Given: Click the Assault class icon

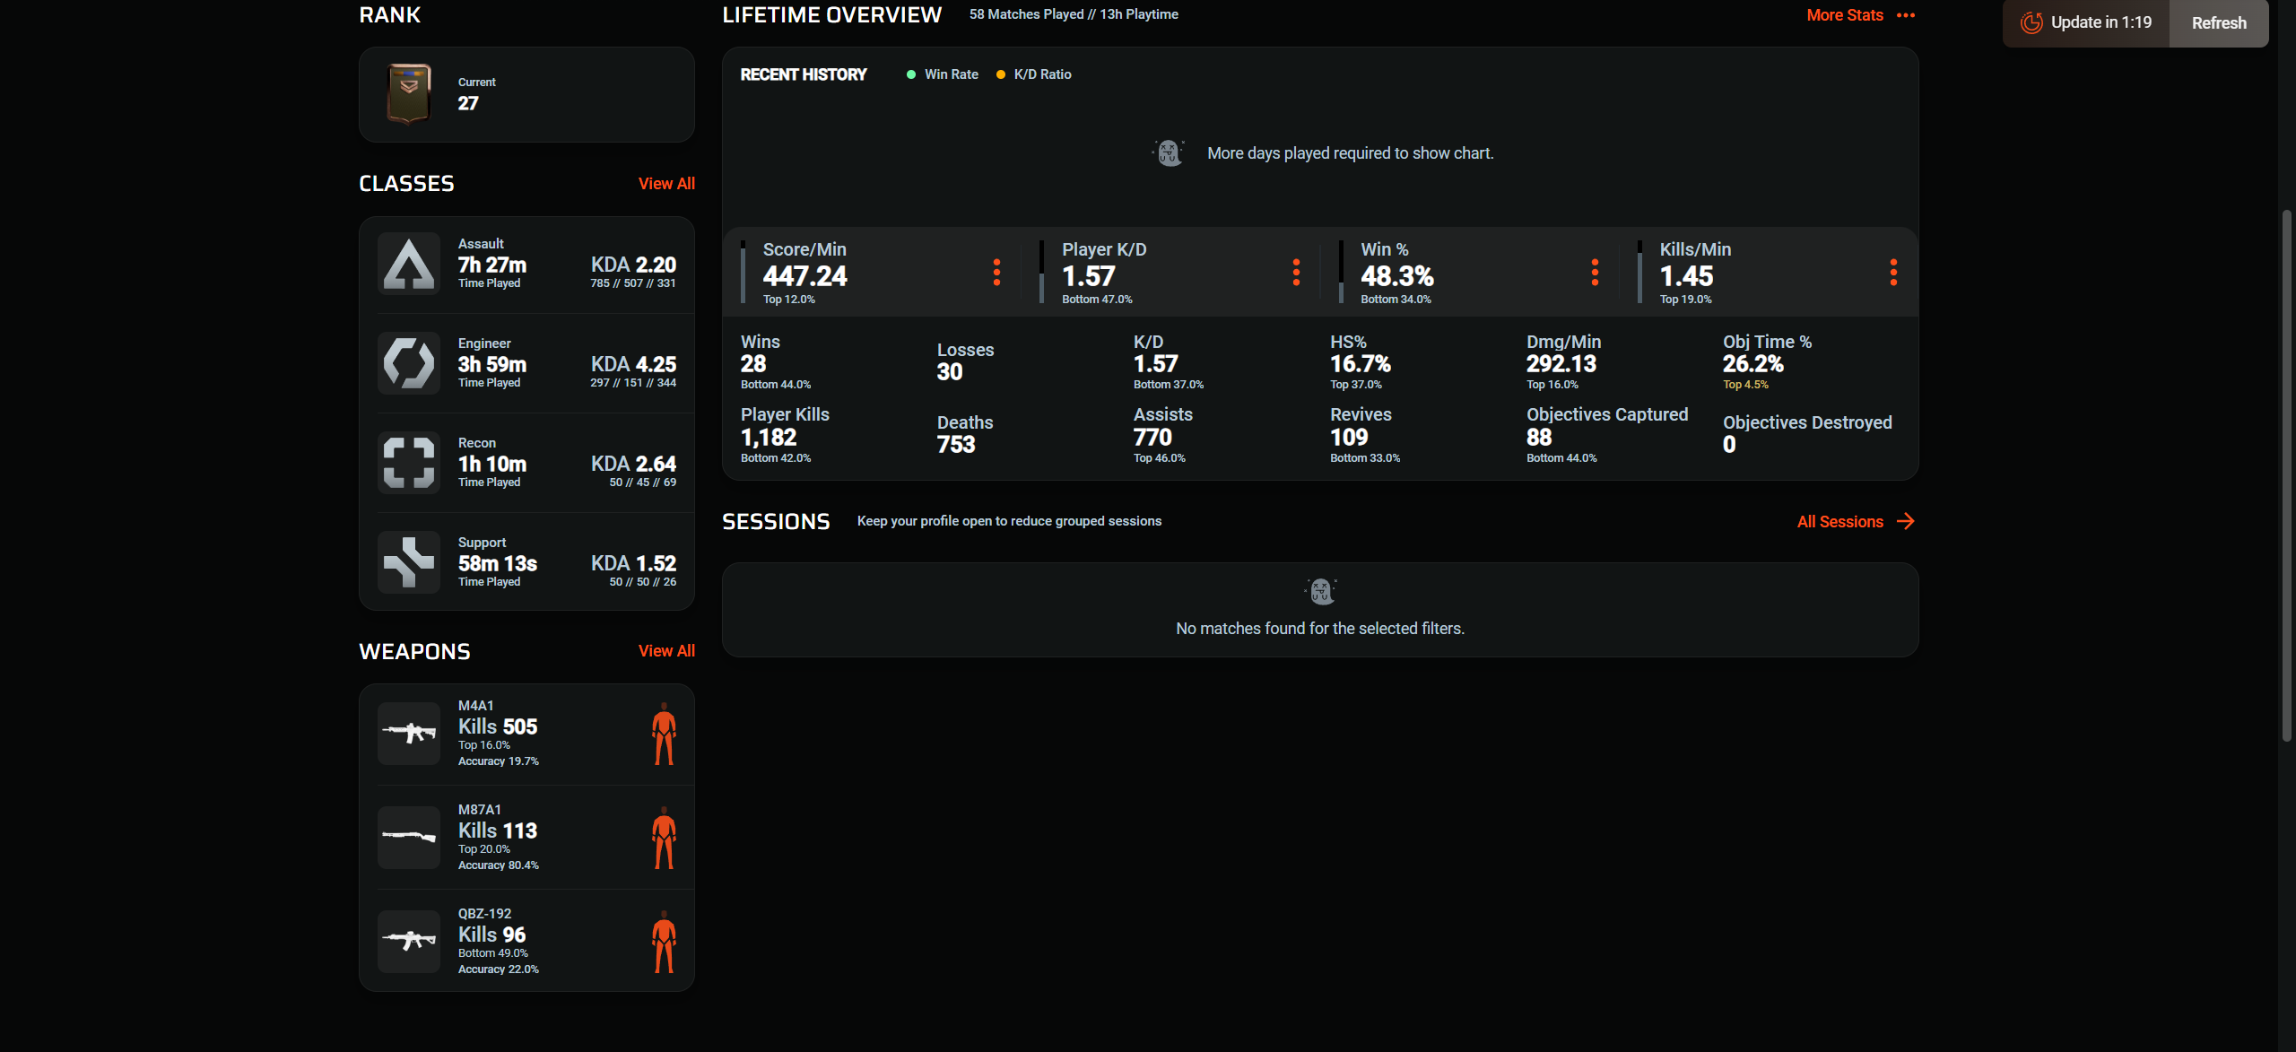Looking at the screenshot, I should 408,264.
